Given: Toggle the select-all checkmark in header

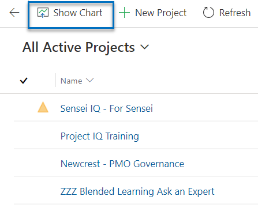Looking at the screenshot, I should click(x=24, y=81).
